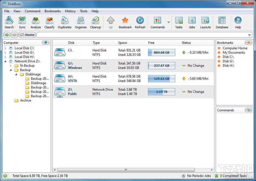Open the Search tool in the toolbar

9,22
